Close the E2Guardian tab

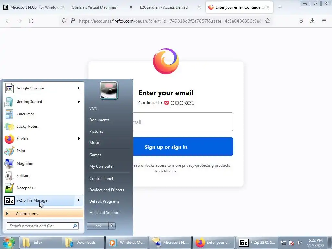click(x=199, y=7)
